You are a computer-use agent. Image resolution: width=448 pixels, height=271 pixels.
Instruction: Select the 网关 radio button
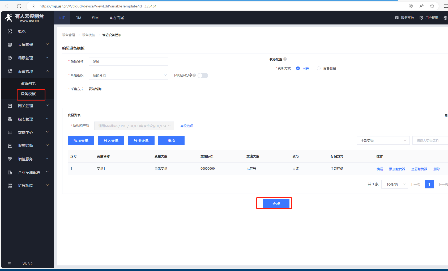298,68
